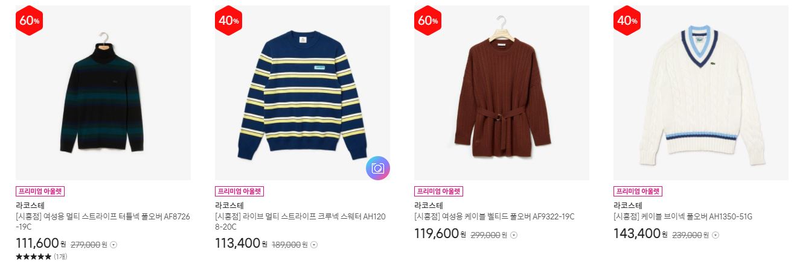The width and height of the screenshot is (794, 267).
Task: Click the camera image-search icon on striped sweater
Action: point(378,168)
